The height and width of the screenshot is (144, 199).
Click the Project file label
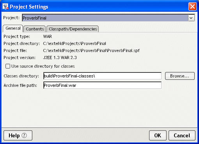15,50
